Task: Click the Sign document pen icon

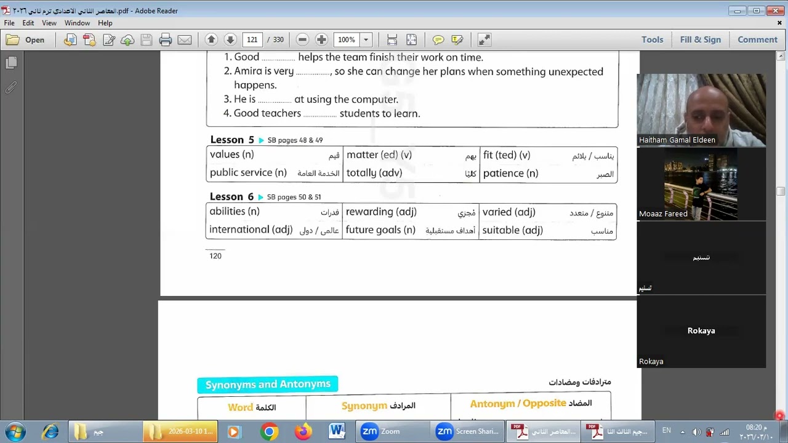Action: tap(109, 40)
